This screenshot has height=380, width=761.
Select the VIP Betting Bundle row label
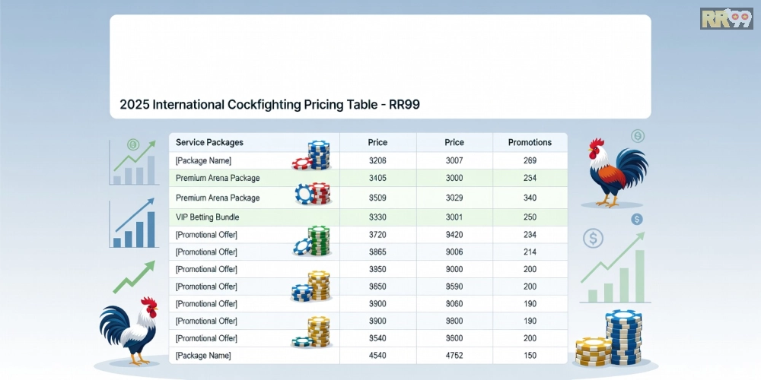207,217
